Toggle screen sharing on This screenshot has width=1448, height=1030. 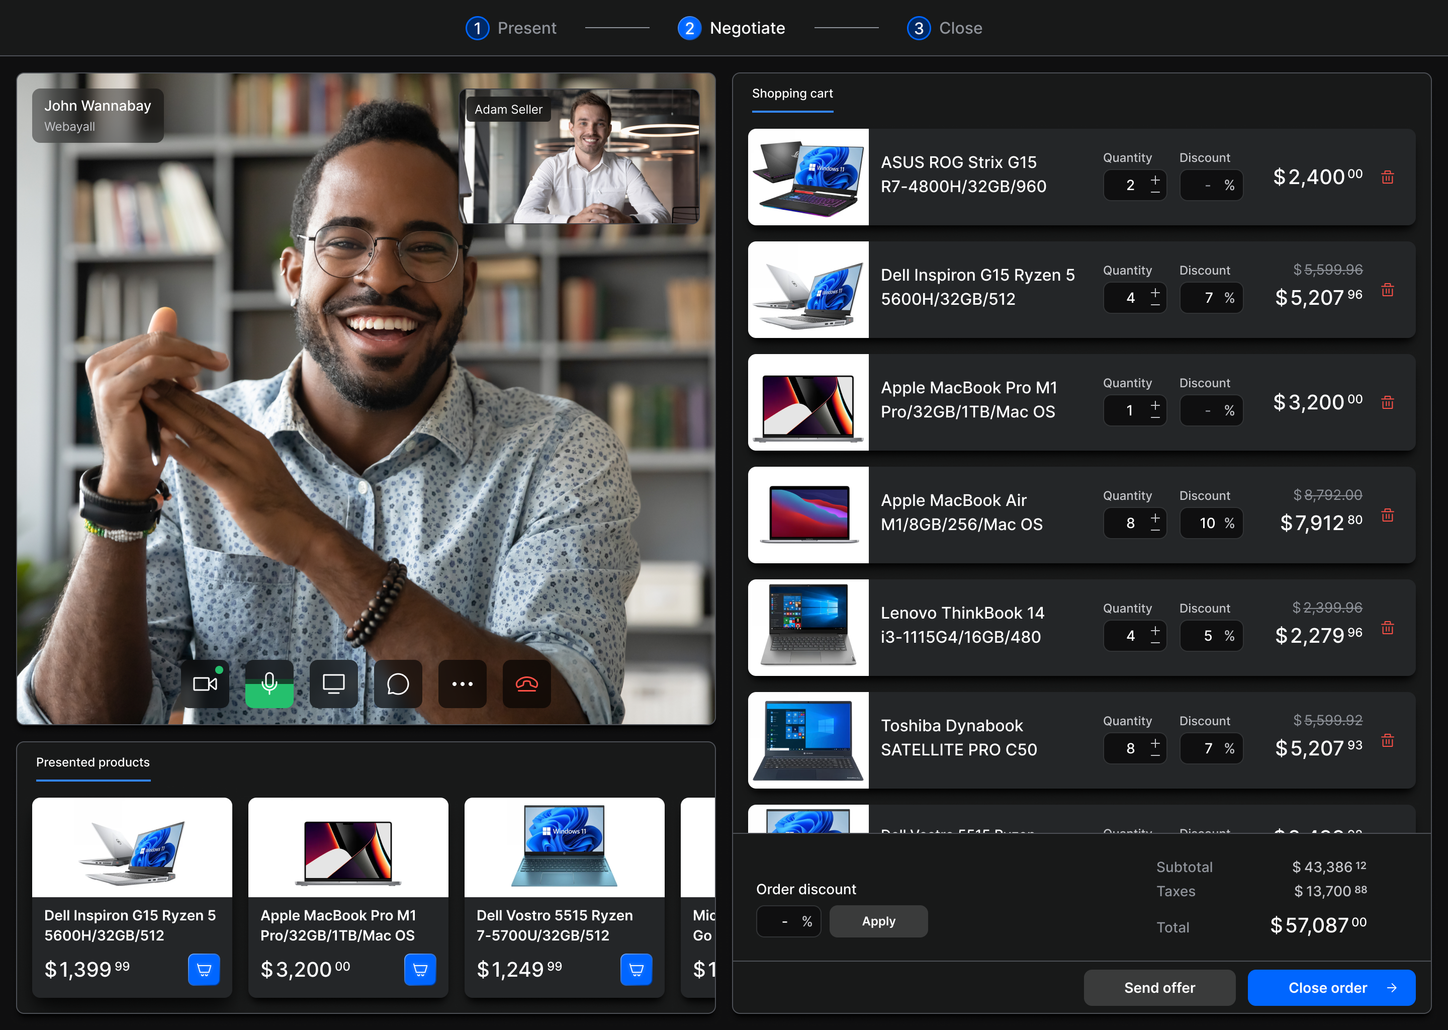click(333, 683)
